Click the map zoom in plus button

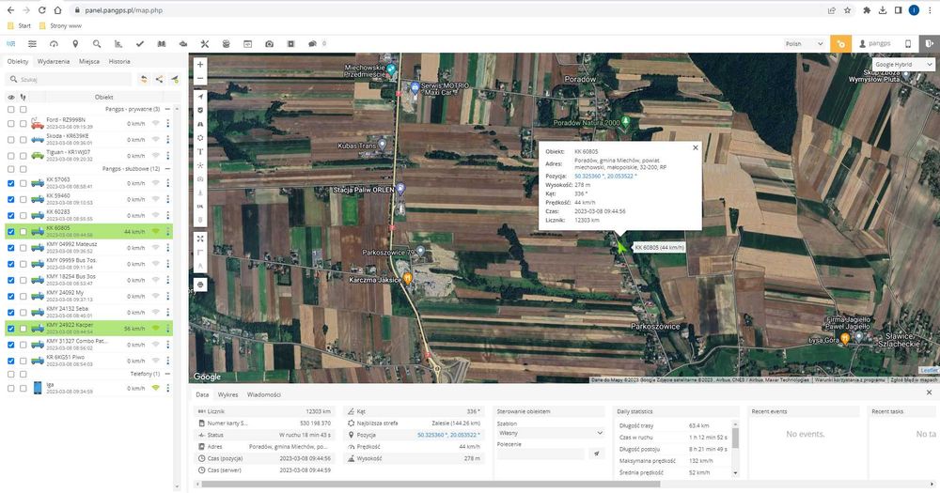[x=200, y=65]
